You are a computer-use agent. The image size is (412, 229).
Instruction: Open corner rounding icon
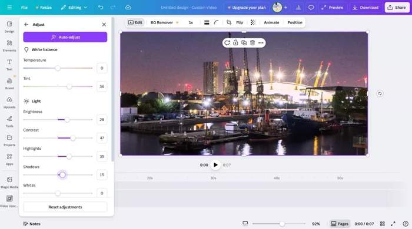[x=216, y=22]
